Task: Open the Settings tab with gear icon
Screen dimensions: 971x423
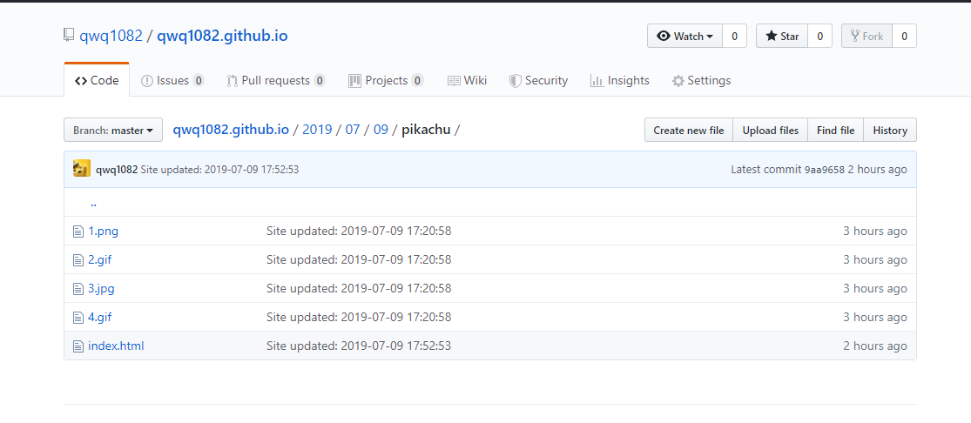Action: tap(701, 81)
